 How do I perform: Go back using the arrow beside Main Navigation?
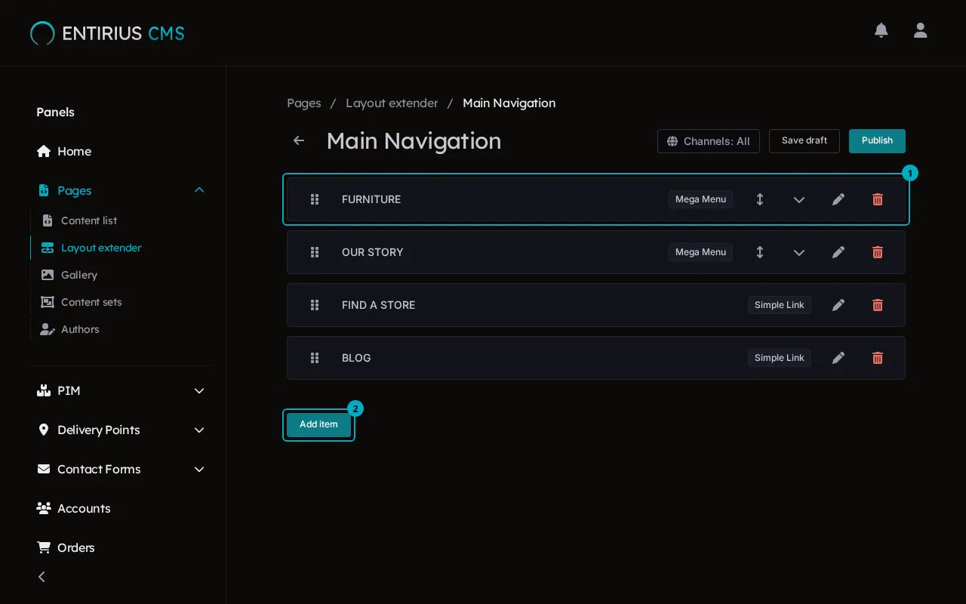tap(299, 140)
